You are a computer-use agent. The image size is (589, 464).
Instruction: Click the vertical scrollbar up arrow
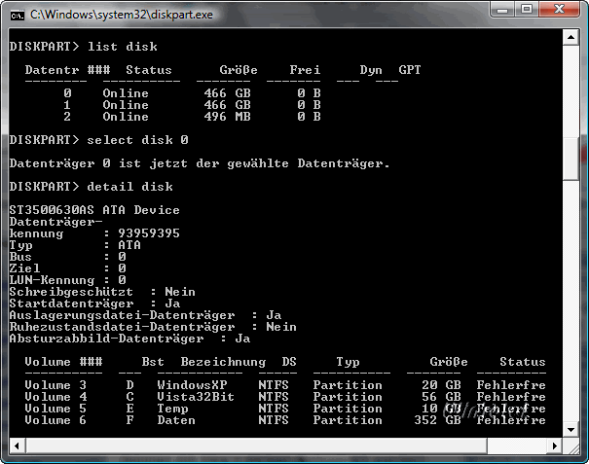point(571,37)
